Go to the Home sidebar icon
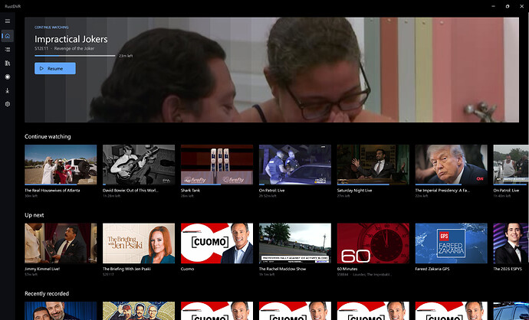This screenshot has height=320, width=529. pos(8,36)
